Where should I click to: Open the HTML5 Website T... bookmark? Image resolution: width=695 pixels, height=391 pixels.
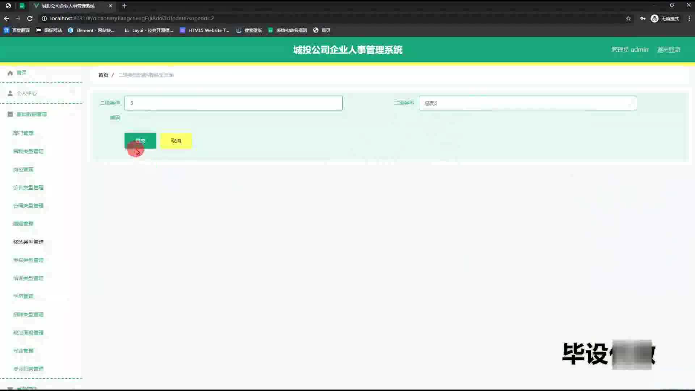[x=205, y=30]
